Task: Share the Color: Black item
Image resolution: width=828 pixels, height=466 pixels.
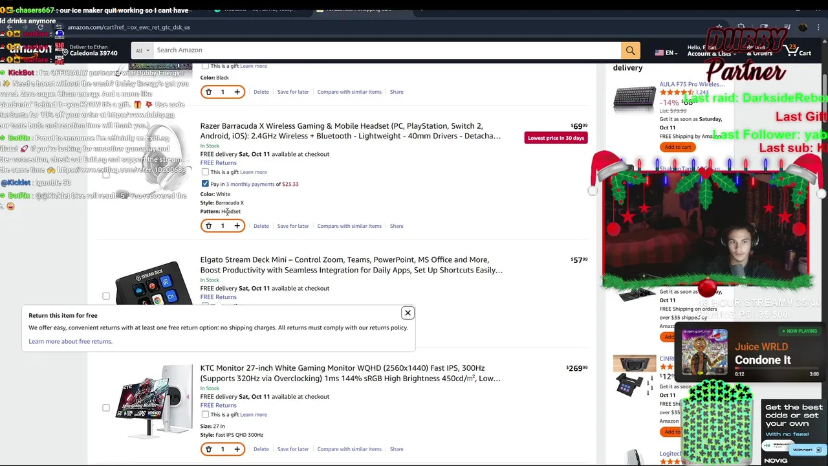Action: tap(397, 92)
